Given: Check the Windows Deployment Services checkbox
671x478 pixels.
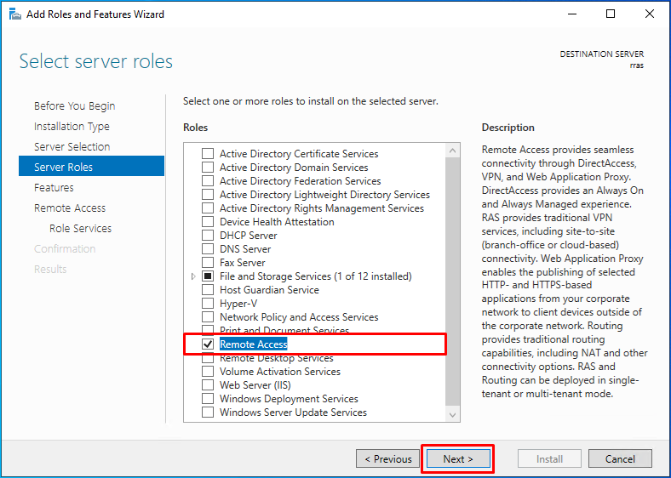Looking at the screenshot, I should [x=208, y=399].
